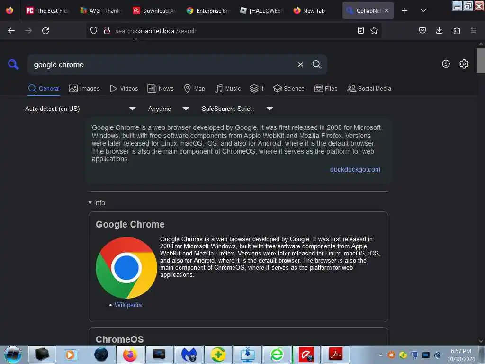Image resolution: width=485 pixels, height=364 pixels.
Task: Click the page vertical scrollbar thumb
Action: [x=481, y=60]
